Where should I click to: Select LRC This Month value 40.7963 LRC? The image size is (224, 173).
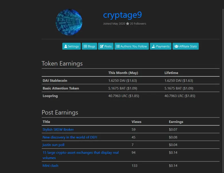[x=123, y=96]
